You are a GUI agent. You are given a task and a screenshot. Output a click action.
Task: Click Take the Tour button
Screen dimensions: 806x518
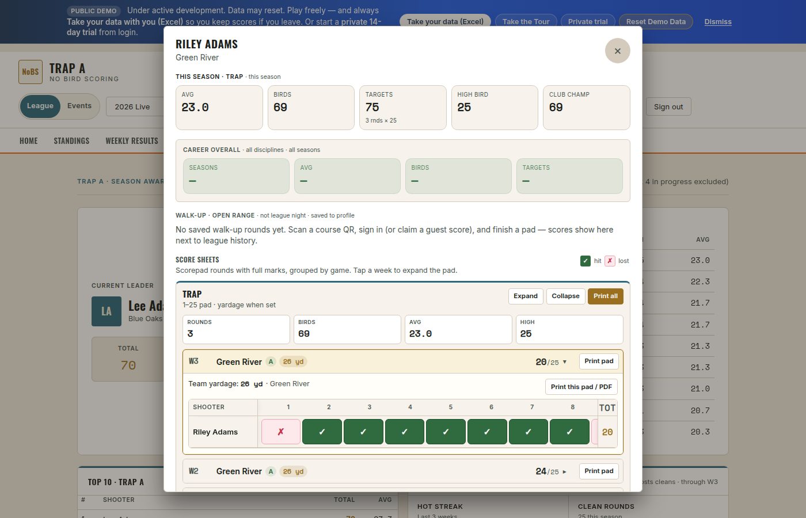[x=526, y=21]
